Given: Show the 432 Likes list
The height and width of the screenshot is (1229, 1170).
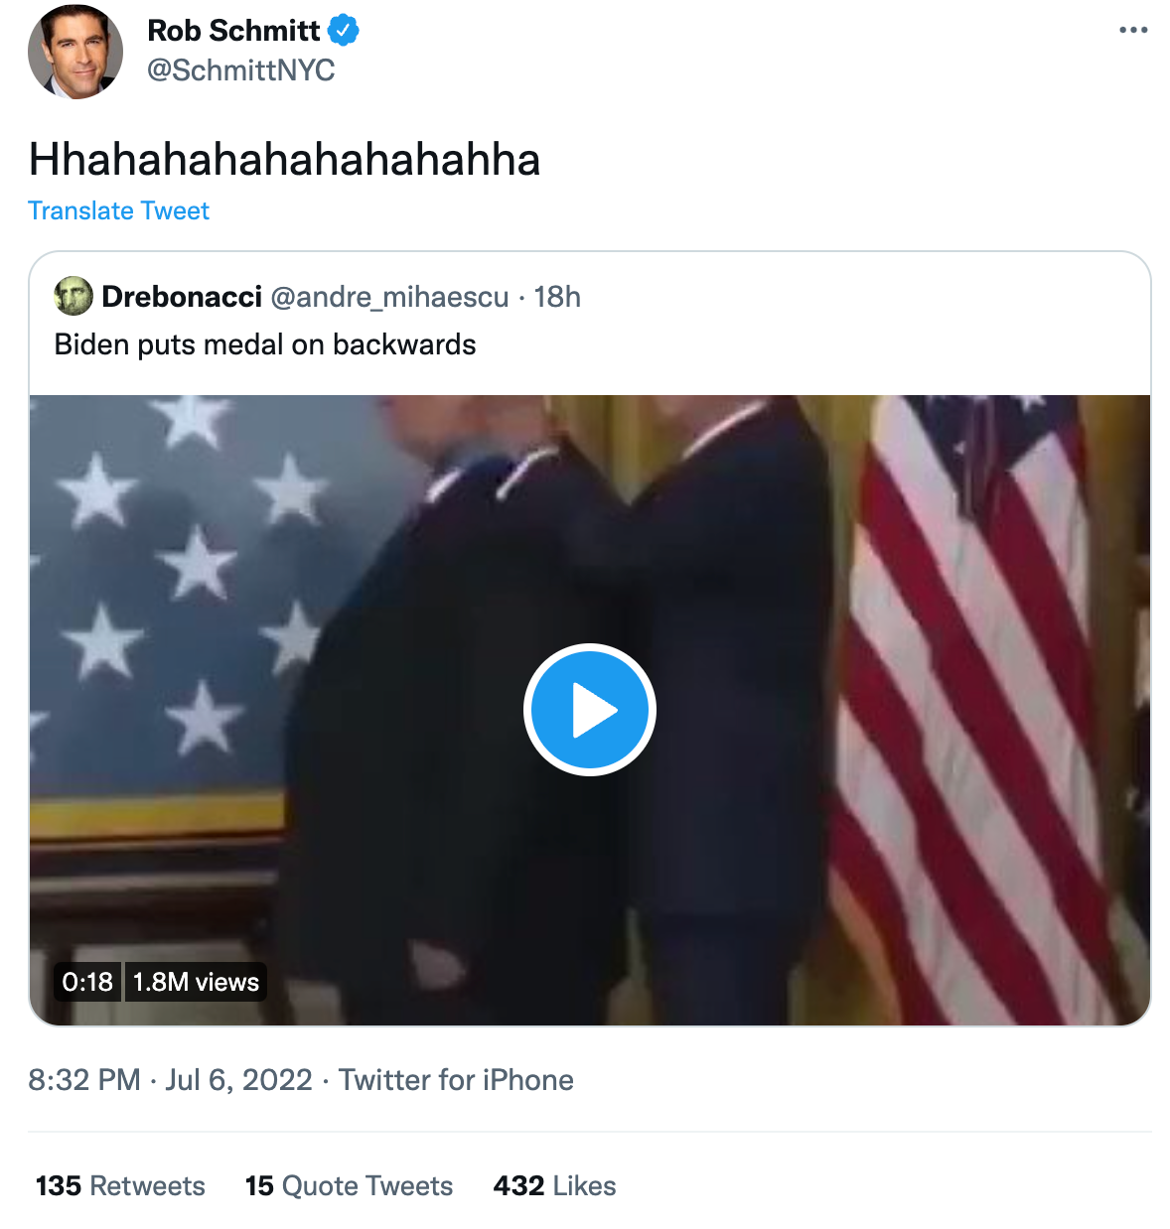Looking at the screenshot, I should pyautogui.click(x=554, y=1185).
